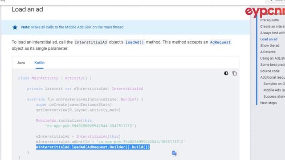The image size is (285, 160).
Task: Open Additional resources section link
Action: click(273, 77)
